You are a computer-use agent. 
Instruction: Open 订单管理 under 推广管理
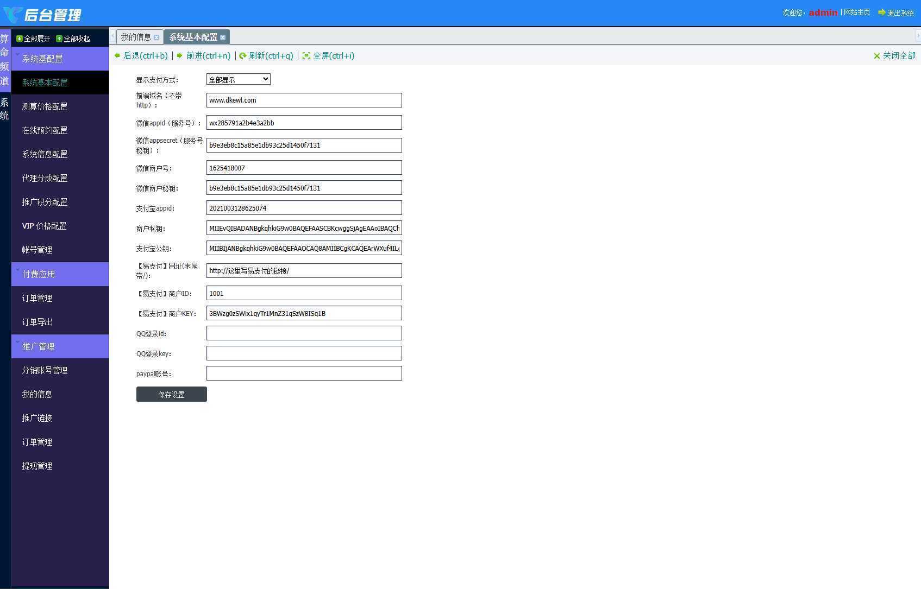(60, 442)
